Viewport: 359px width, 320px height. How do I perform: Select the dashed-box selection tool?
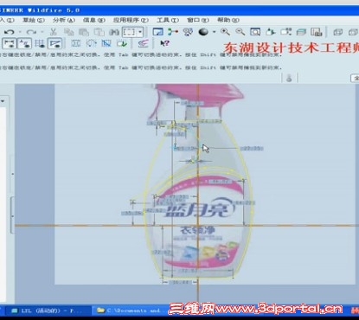click(129, 32)
